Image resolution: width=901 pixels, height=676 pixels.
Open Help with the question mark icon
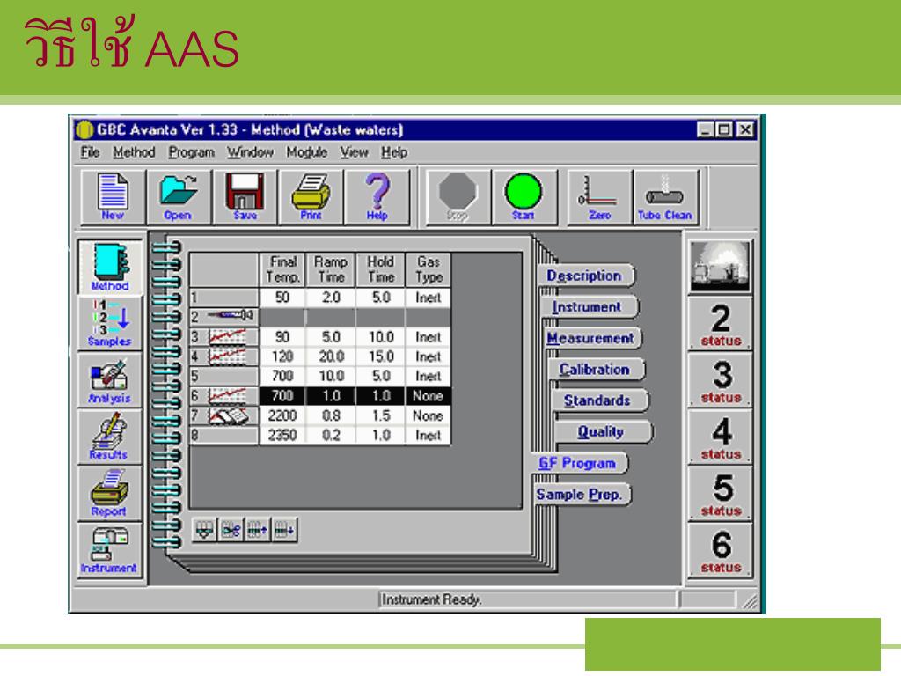pyautogui.click(x=377, y=196)
